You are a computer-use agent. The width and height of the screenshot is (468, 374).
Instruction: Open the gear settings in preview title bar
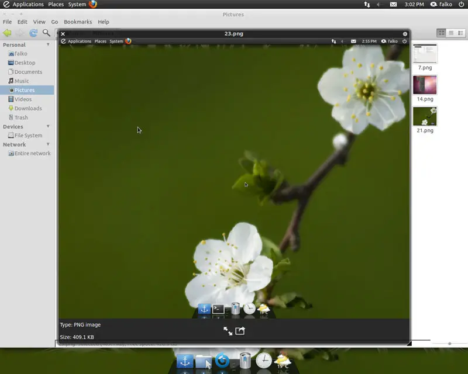405,34
